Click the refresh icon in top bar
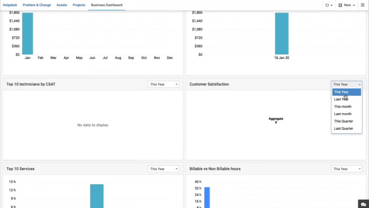Viewport: 369px width, 208px height. point(329,5)
